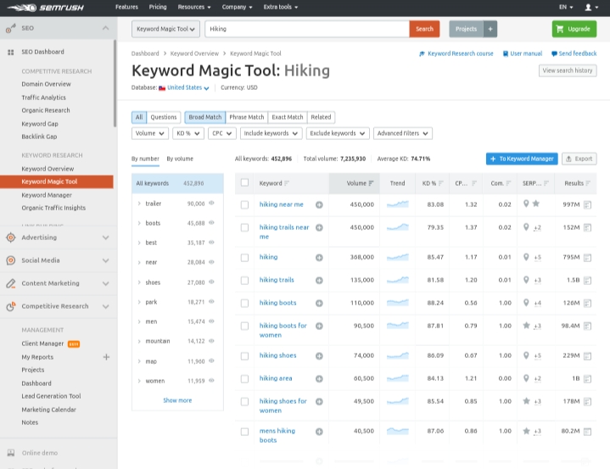The height and width of the screenshot is (469, 610).
Task: Click To Keyword Manager button
Action: [x=522, y=159]
